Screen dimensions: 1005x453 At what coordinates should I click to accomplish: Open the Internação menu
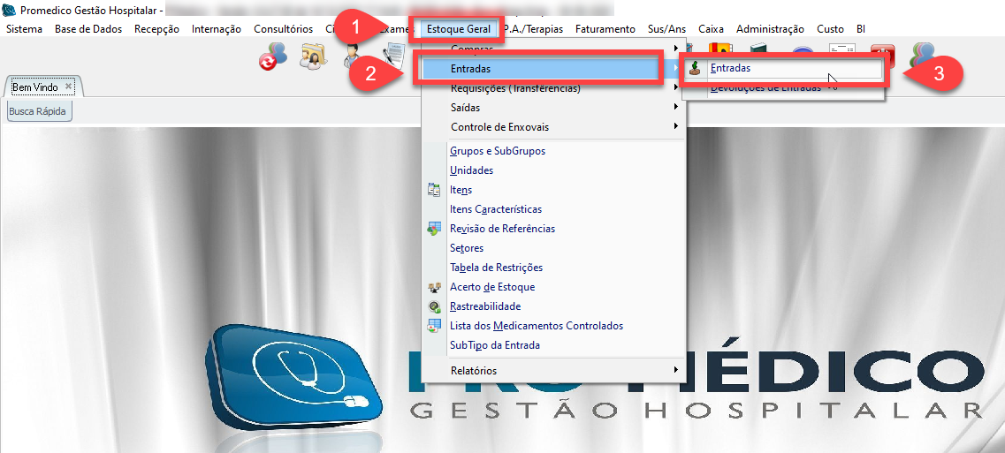click(x=216, y=29)
